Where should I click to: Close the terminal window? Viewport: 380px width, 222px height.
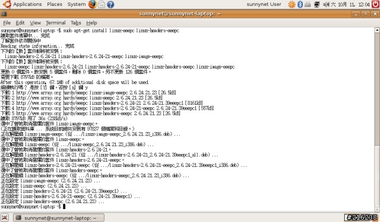click(375, 14)
